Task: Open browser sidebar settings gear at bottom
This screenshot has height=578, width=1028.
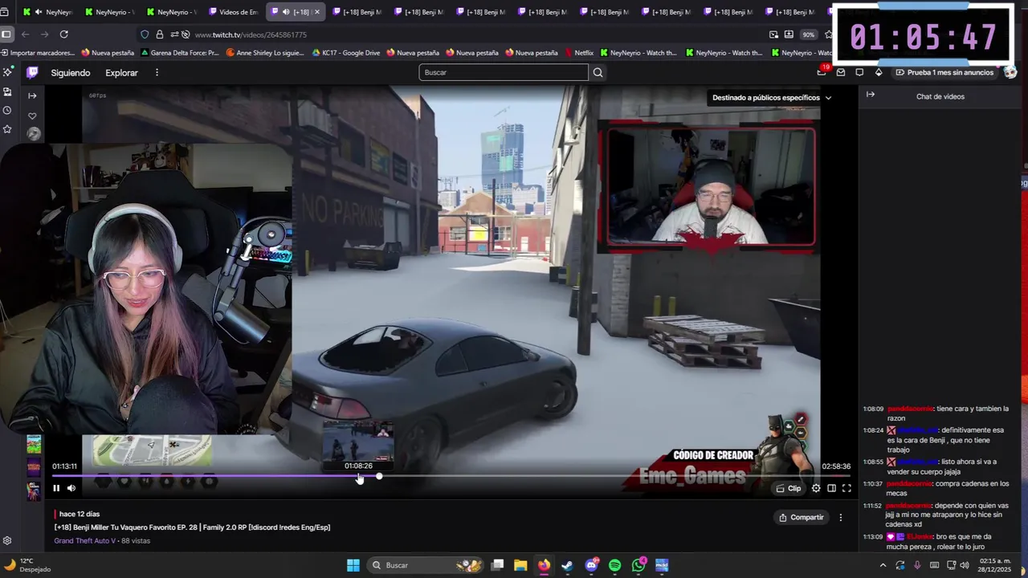Action: click(x=7, y=541)
